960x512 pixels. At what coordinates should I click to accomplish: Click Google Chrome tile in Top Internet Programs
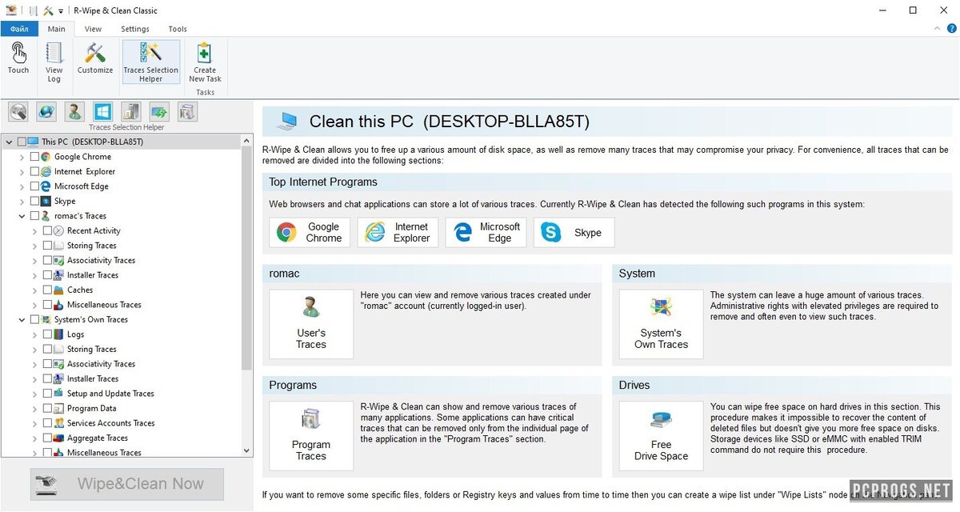(x=310, y=232)
